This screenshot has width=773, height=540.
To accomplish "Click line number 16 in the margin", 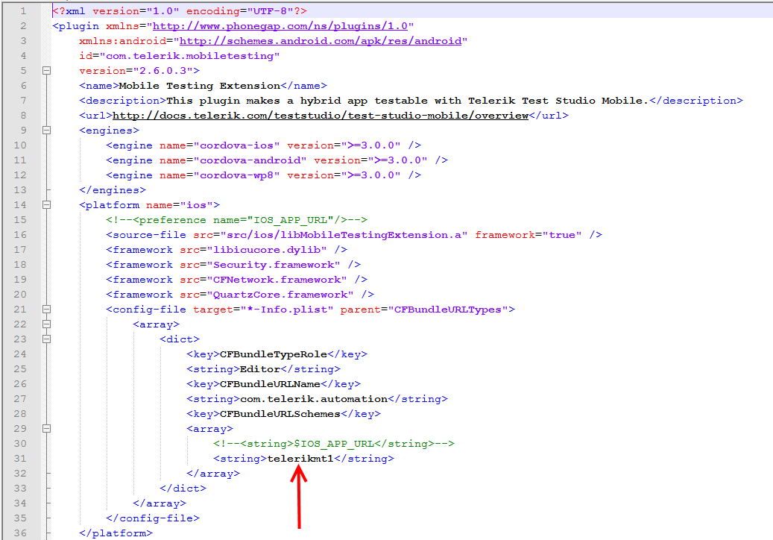I will coord(20,235).
